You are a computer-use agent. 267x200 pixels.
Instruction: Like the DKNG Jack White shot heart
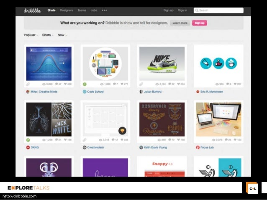pos(65,140)
